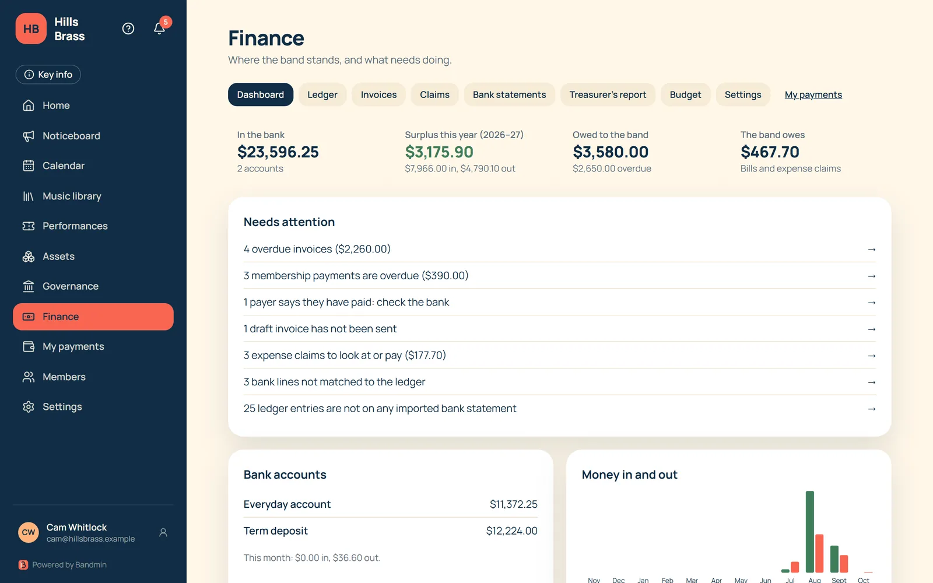This screenshot has height=583, width=933.
Task: Open the help question-mark icon
Action: [x=128, y=29]
